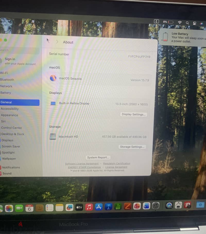
Task: Open Spotlight search from the menu bar
Action: (187, 23)
